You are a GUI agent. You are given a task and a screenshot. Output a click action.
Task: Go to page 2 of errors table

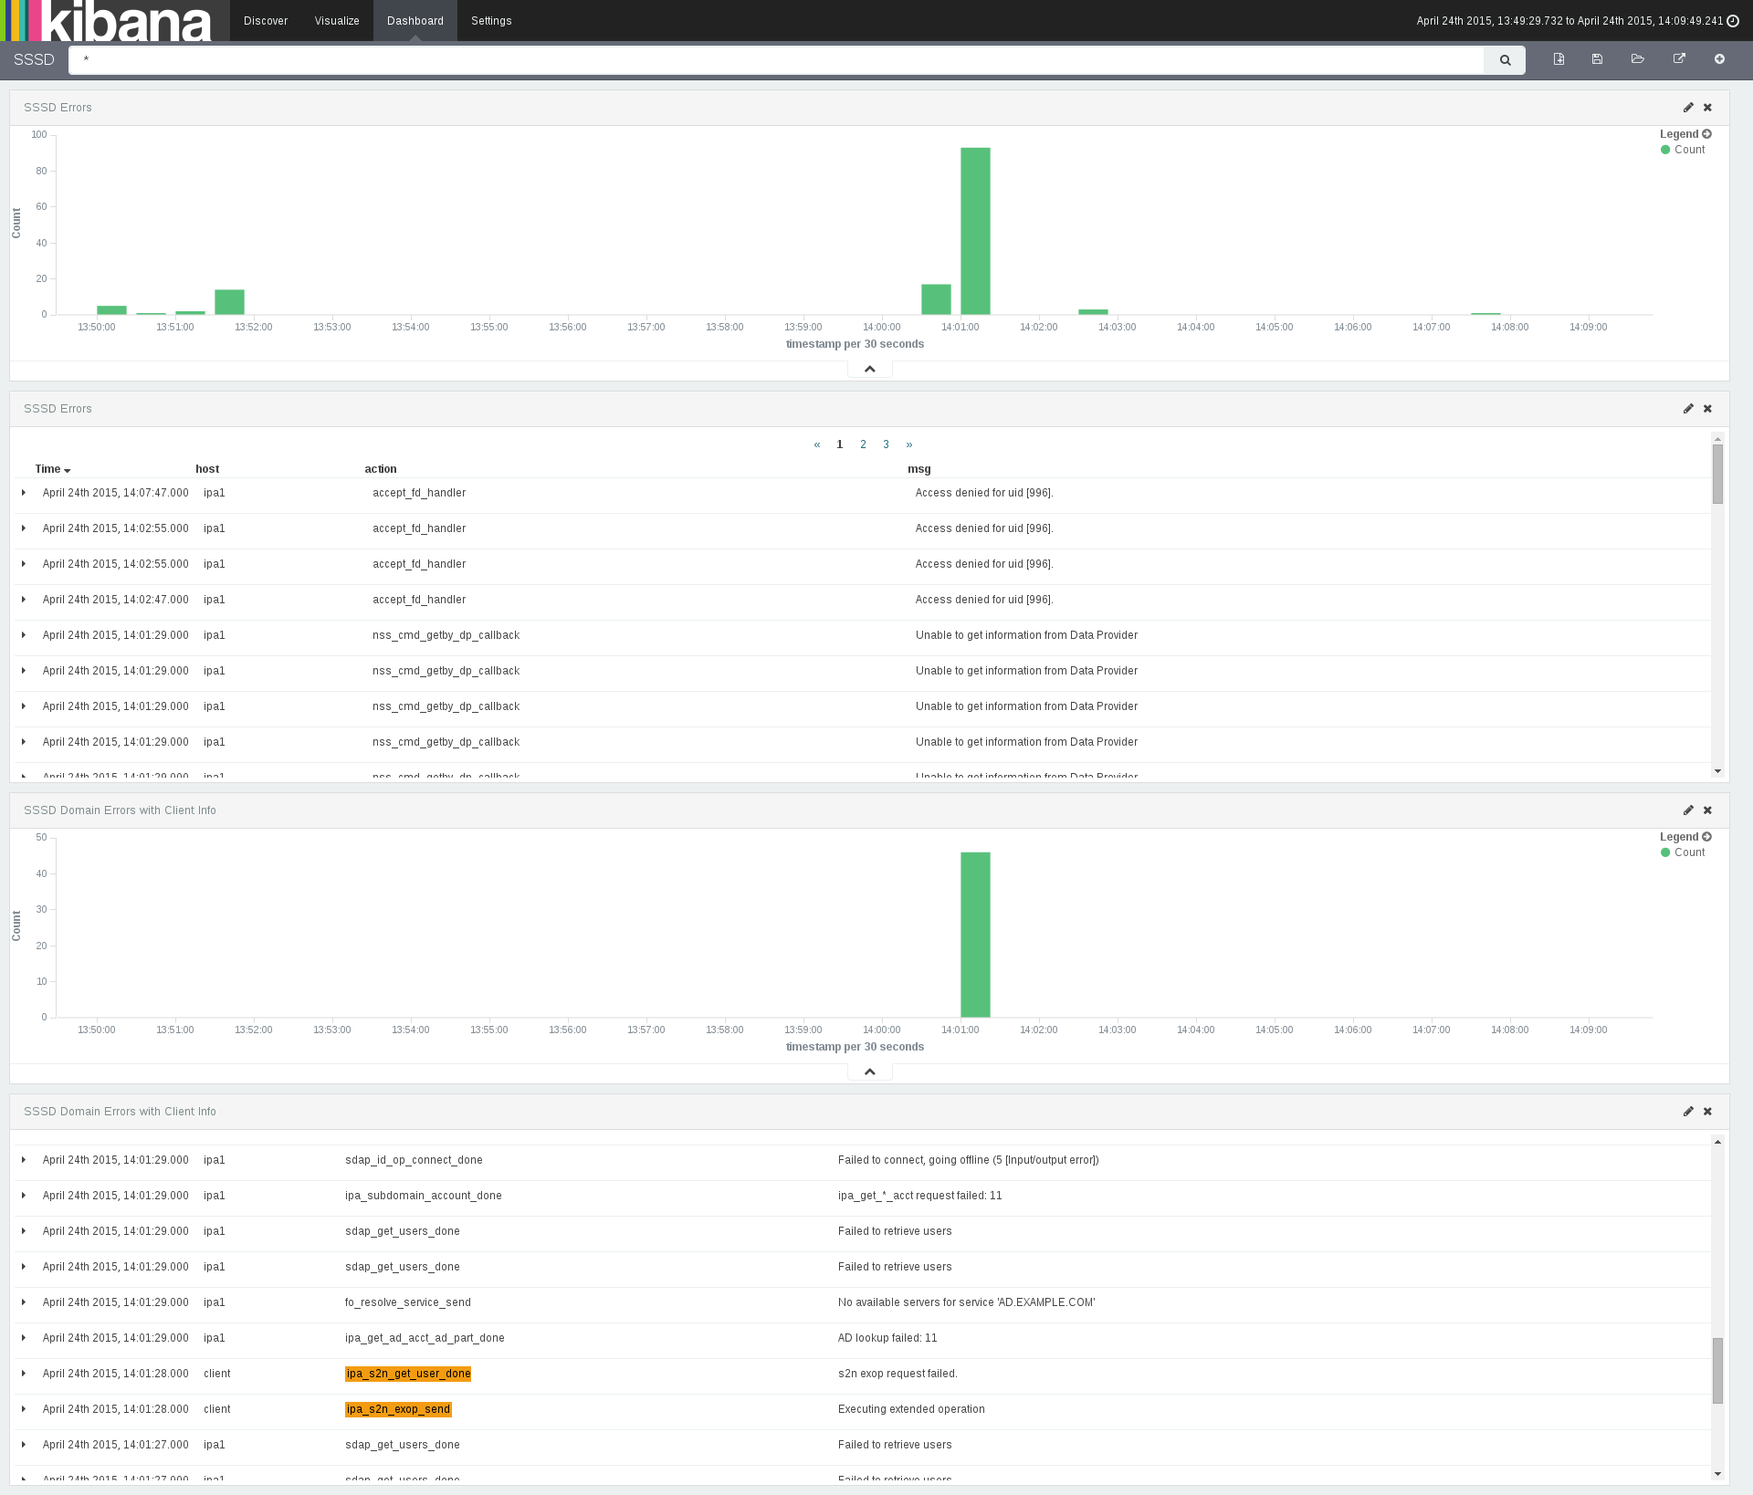tap(863, 444)
